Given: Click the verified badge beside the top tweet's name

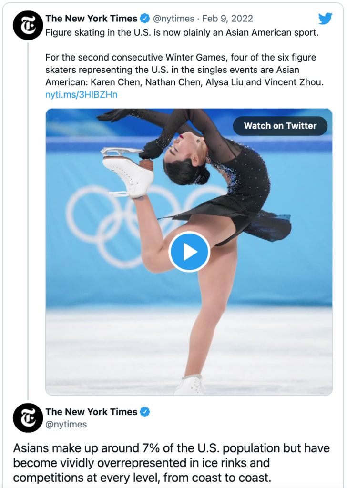Looking at the screenshot, I should [x=145, y=19].
